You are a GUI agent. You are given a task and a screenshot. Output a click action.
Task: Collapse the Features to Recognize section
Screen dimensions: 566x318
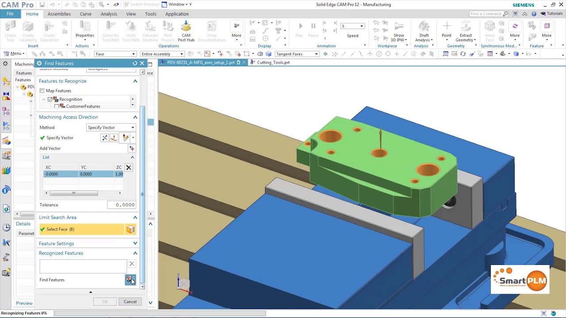coord(135,81)
